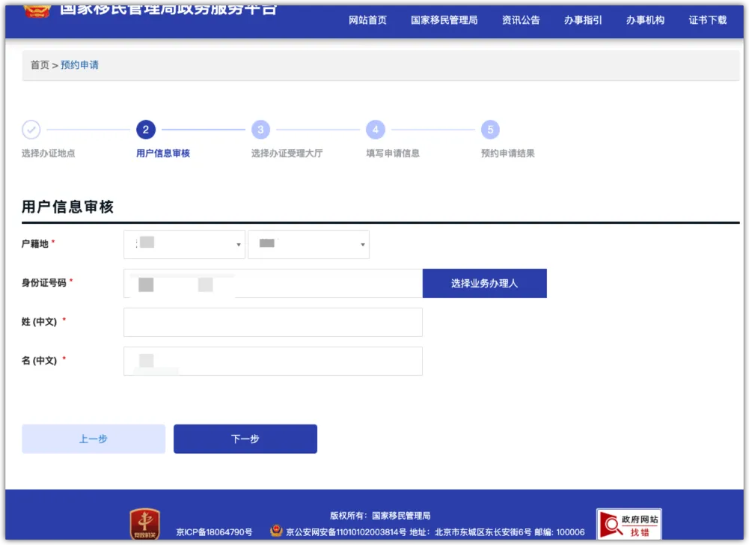This screenshot has height=545, width=749.
Task: Open the second 户籍地 city dropdown
Action: point(308,244)
